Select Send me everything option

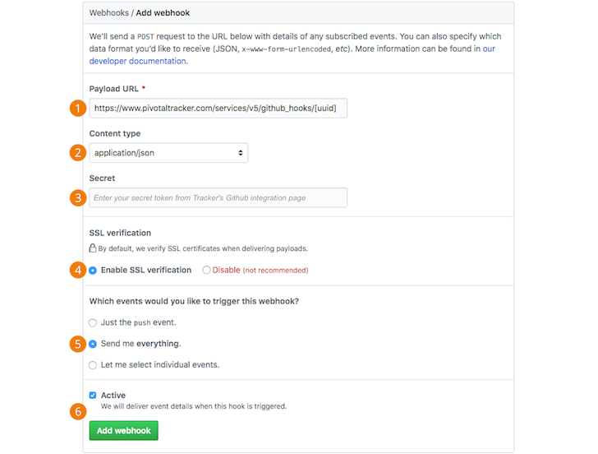(93, 344)
